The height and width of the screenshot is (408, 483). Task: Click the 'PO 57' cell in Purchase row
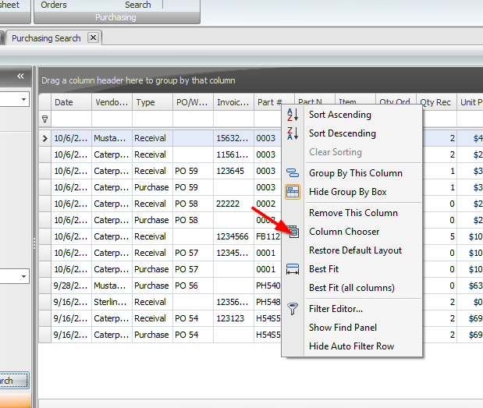(x=194, y=269)
